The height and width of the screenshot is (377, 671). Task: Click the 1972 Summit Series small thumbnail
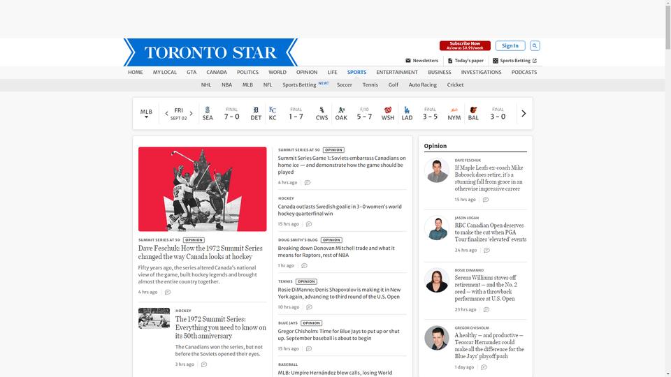click(154, 318)
